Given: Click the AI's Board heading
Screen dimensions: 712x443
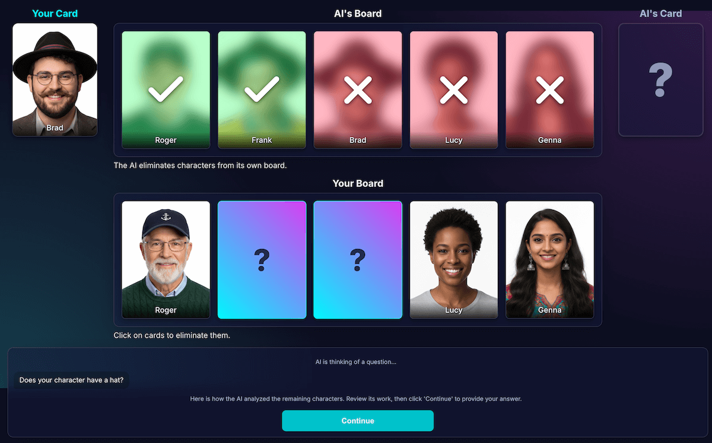Looking at the screenshot, I should click(358, 13).
